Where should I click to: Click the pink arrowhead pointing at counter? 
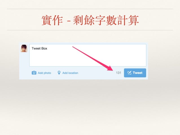(x=110, y=68)
